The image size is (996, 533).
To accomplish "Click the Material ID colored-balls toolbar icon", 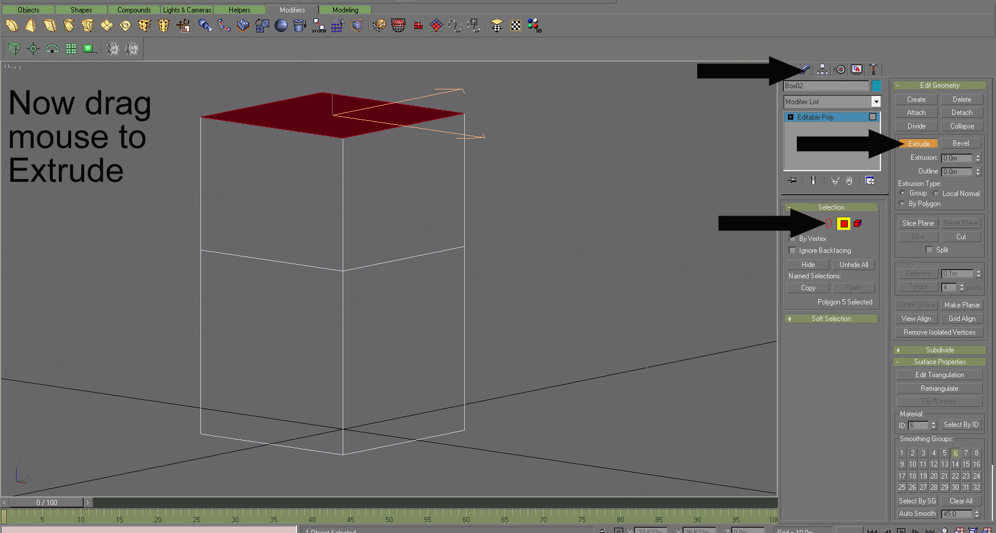I will pyautogui.click(x=534, y=25).
